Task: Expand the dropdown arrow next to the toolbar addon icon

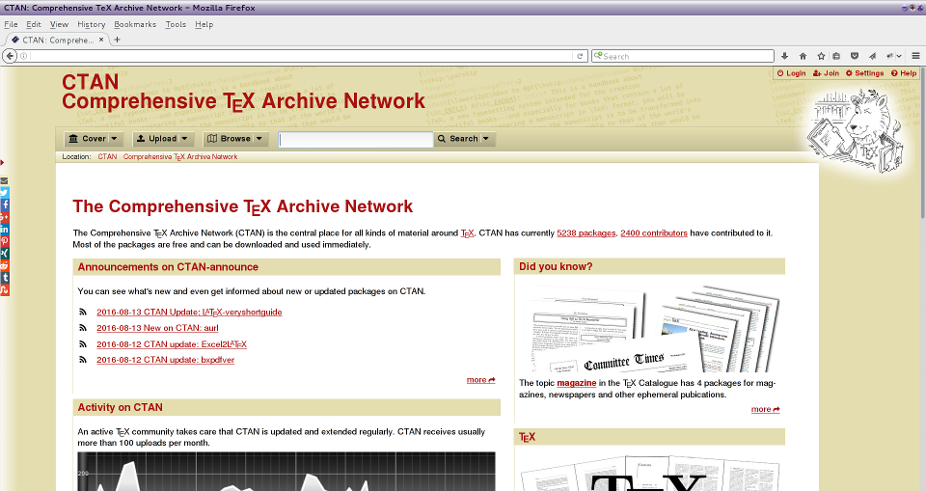Action: click(899, 56)
